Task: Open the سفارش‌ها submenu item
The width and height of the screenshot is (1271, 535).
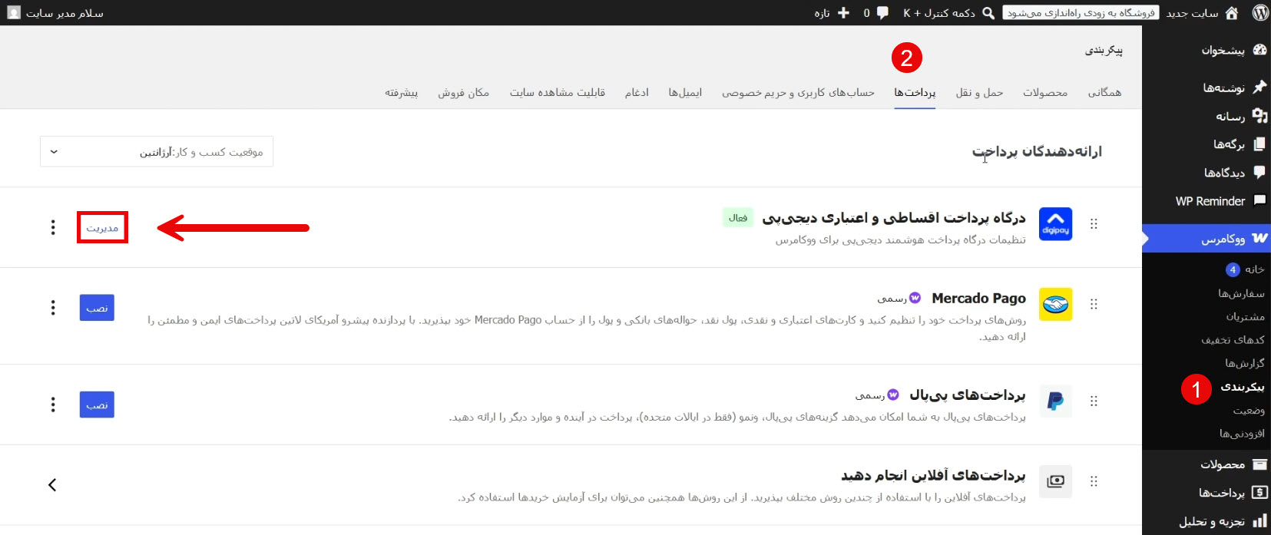Action: coord(1241,293)
